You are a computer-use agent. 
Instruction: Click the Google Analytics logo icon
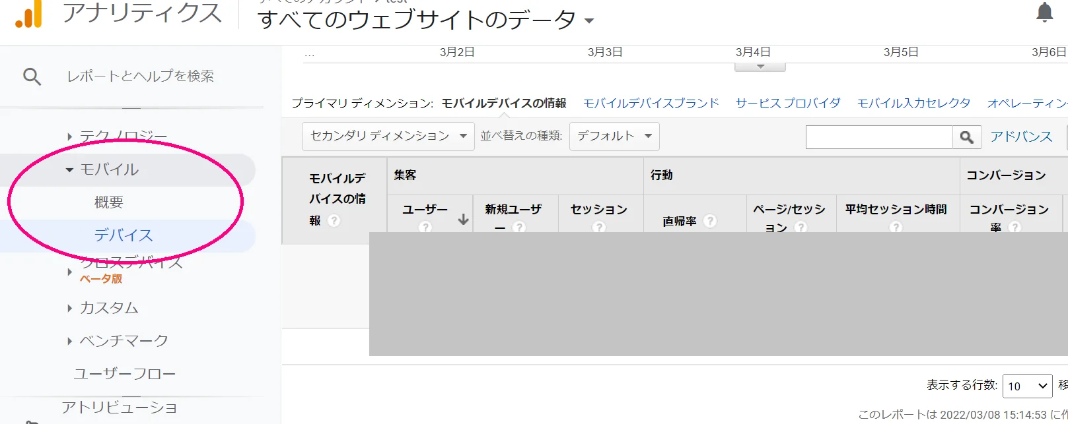pyautogui.click(x=28, y=14)
